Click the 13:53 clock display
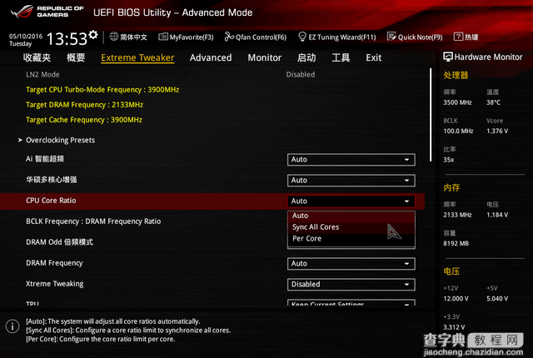The width and height of the screenshot is (533, 358). (x=67, y=39)
